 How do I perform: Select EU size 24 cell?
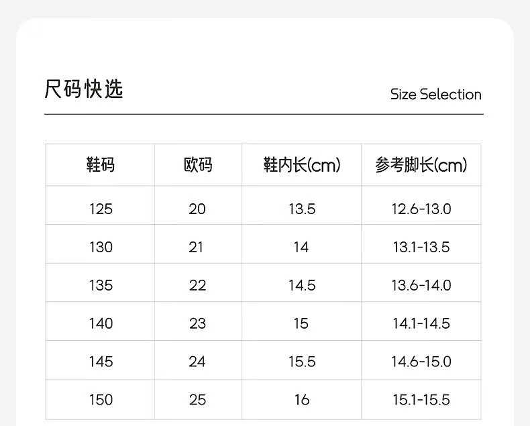[x=197, y=362]
